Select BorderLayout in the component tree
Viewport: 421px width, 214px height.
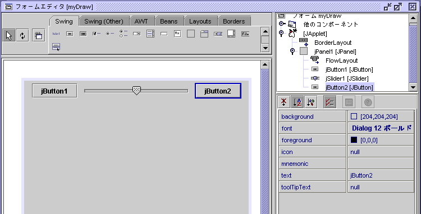click(x=333, y=43)
